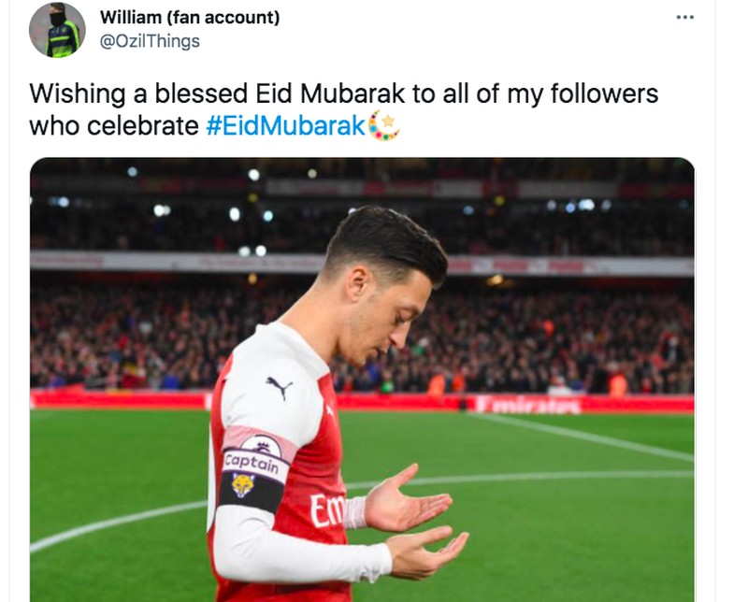Select the tweet text starting with Wishing
This screenshot has width=748, height=602.
pos(343,109)
